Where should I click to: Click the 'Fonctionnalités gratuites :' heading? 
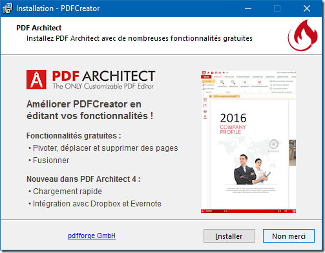(x=74, y=136)
